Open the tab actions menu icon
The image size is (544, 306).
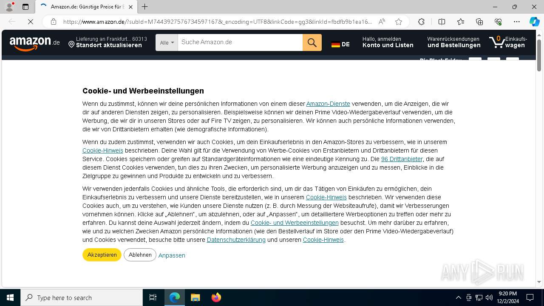(x=25, y=7)
